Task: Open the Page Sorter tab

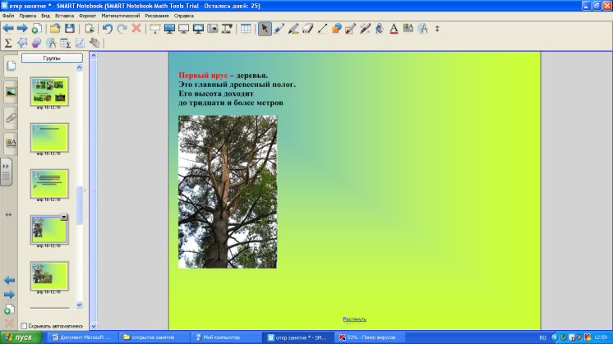Action: pos(11,66)
